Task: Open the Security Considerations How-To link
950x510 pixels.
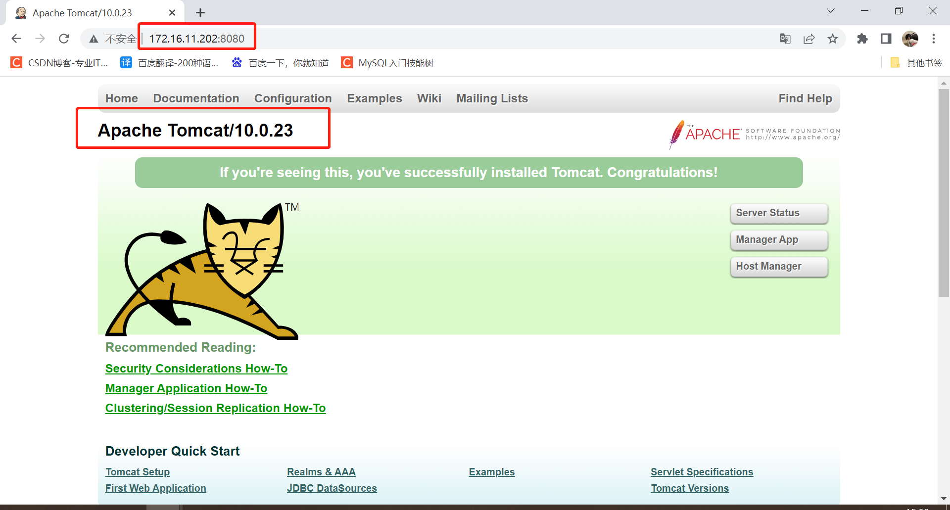Action: [196, 368]
